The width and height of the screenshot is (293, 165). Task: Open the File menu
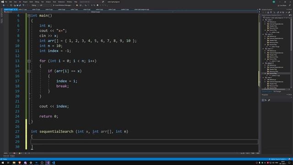point(6,2)
